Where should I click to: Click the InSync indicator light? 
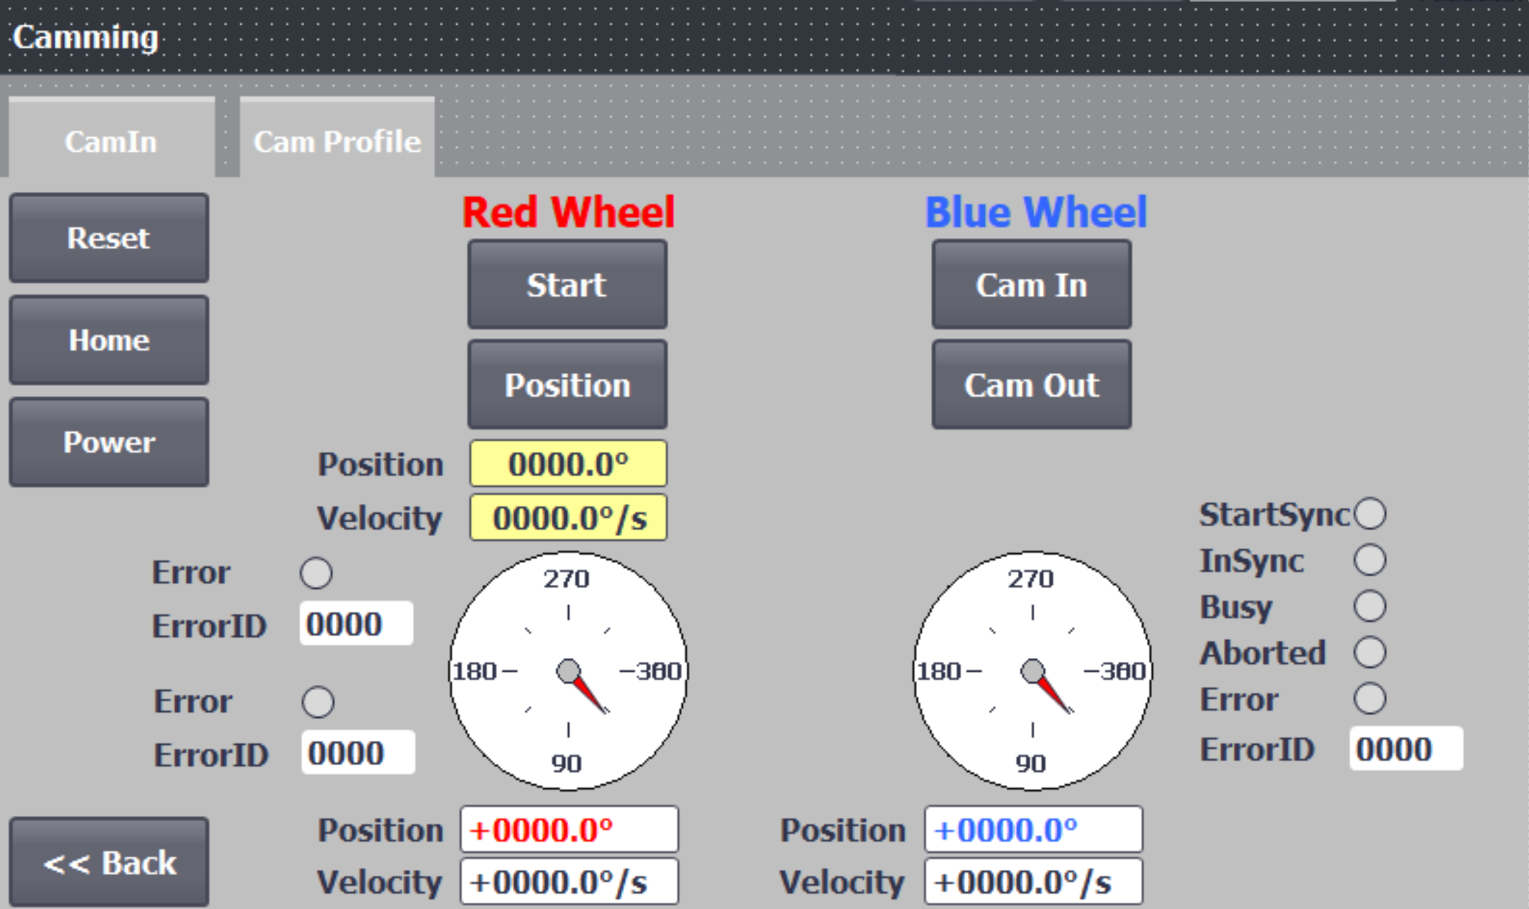1369,560
